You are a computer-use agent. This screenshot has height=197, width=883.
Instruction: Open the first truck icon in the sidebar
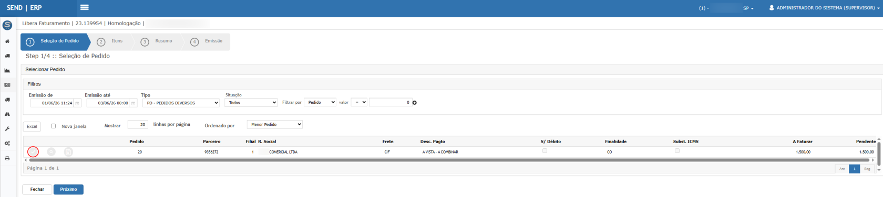[7, 56]
